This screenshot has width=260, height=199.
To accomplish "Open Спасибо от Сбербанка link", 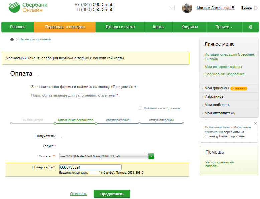I will [x=224, y=74].
